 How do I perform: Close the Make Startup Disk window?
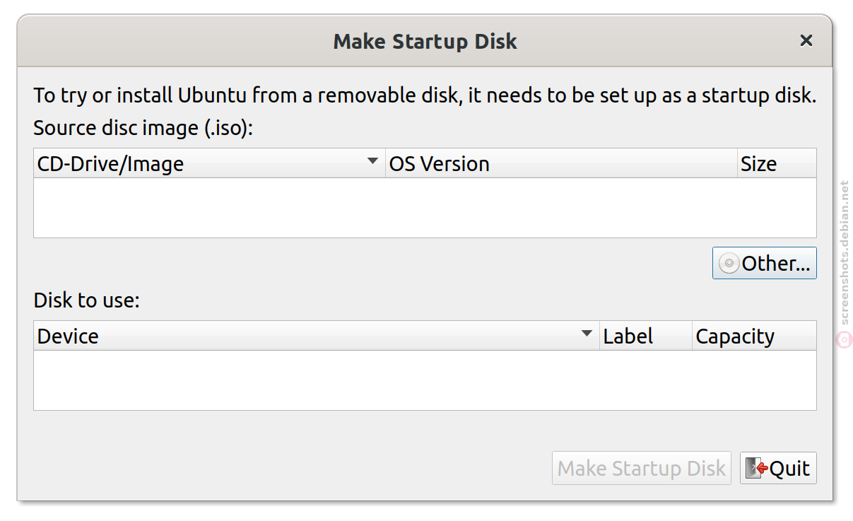pyautogui.click(x=806, y=41)
